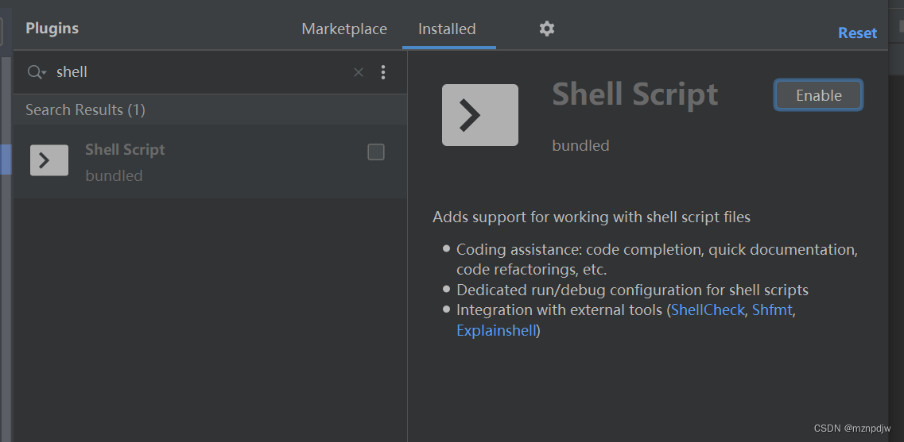Screen dimensions: 904x442
Task: Click the Shell Script icon in search results
Action: (x=49, y=160)
